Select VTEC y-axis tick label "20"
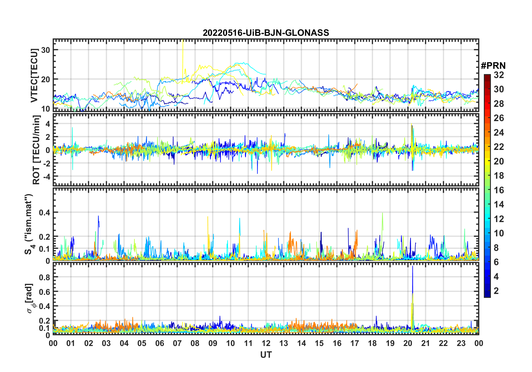The width and height of the screenshot is (532, 372). [x=46, y=79]
